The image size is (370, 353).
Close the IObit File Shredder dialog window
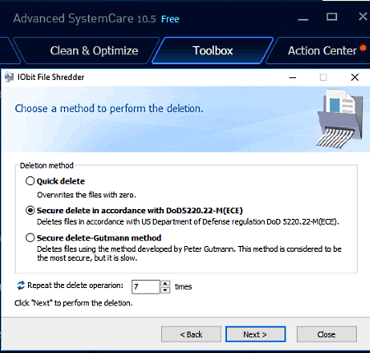pos(354,77)
